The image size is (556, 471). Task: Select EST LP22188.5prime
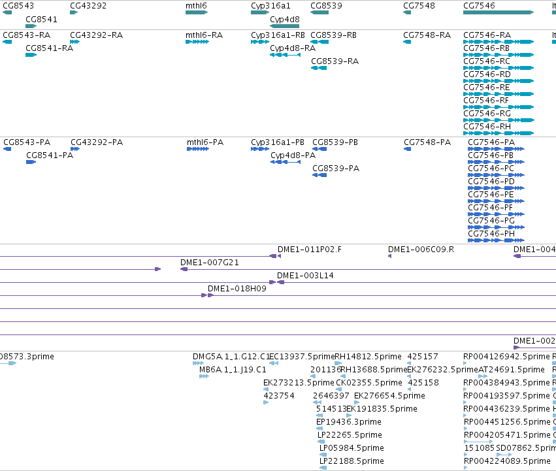pos(352,461)
